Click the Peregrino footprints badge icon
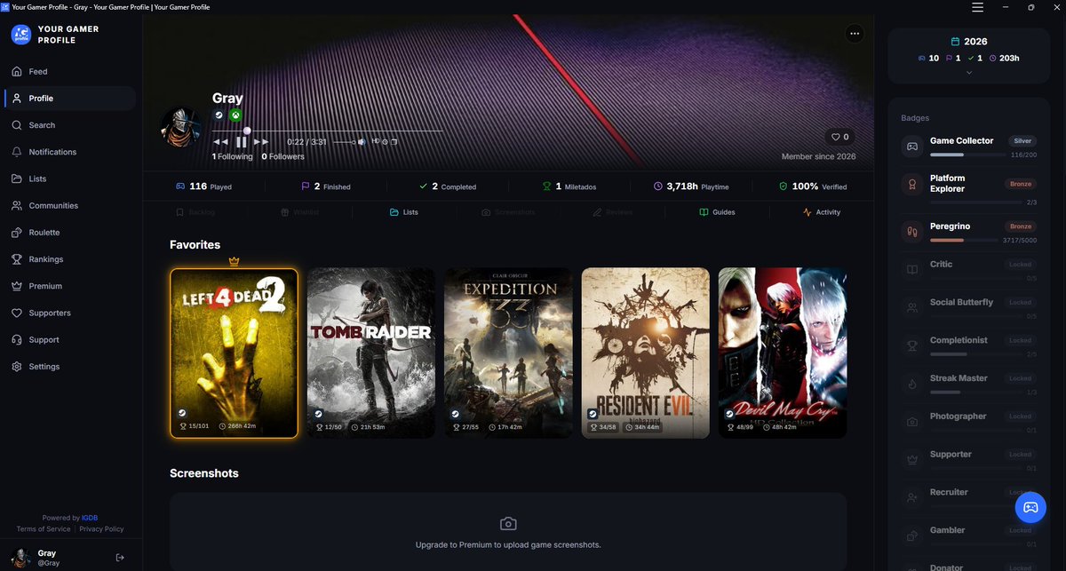1066x571 pixels. click(911, 232)
